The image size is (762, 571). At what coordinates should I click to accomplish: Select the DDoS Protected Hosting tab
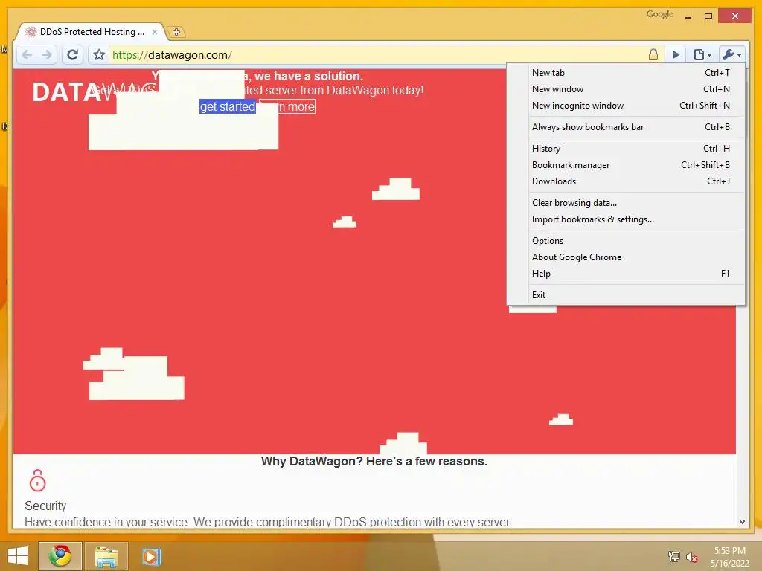click(90, 32)
